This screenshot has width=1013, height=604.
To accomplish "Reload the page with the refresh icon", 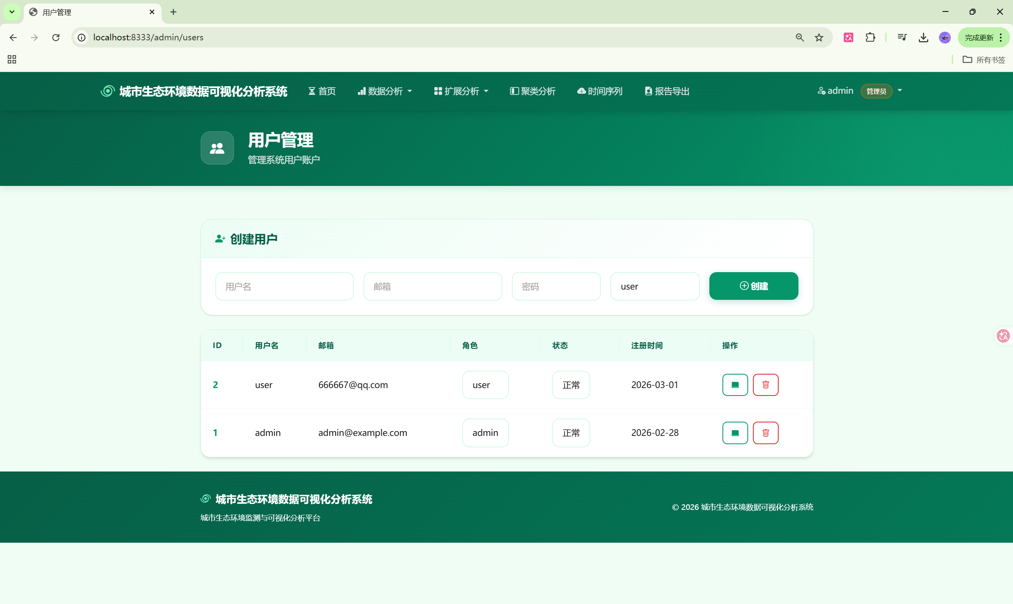I will pyautogui.click(x=56, y=38).
